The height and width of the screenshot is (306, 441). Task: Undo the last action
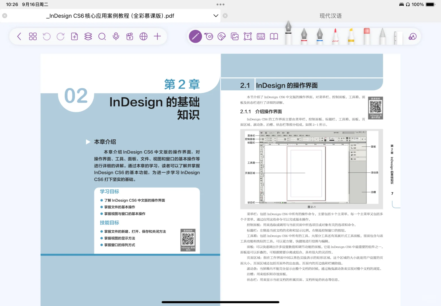pyautogui.click(x=47, y=36)
